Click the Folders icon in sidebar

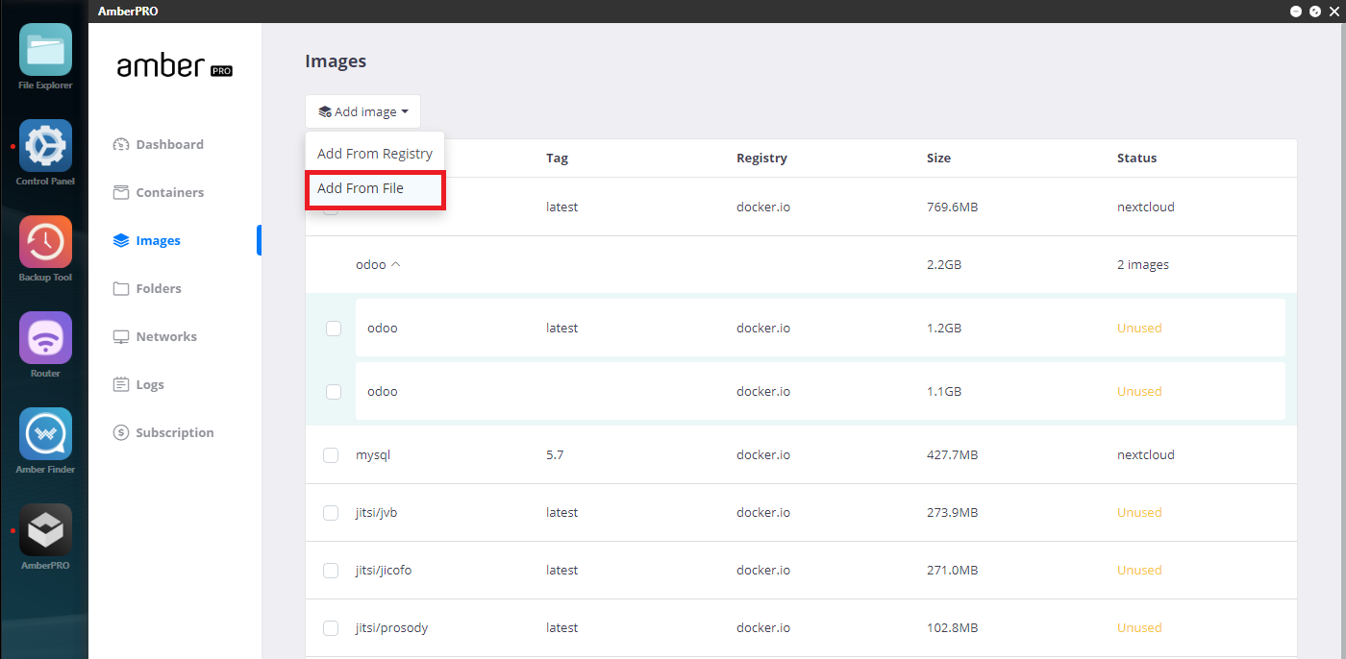[x=121, y=289]
